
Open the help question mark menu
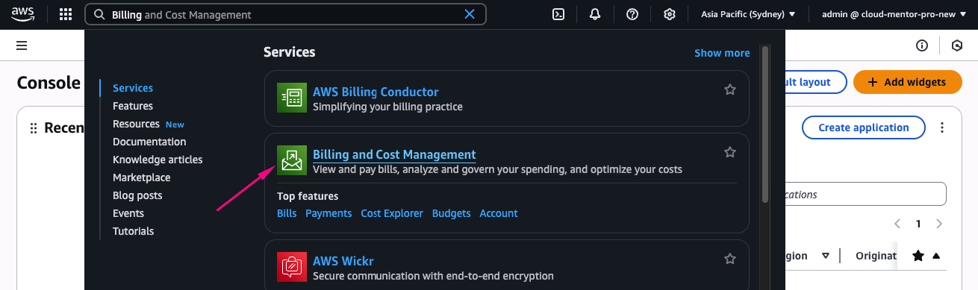point(632,14)
